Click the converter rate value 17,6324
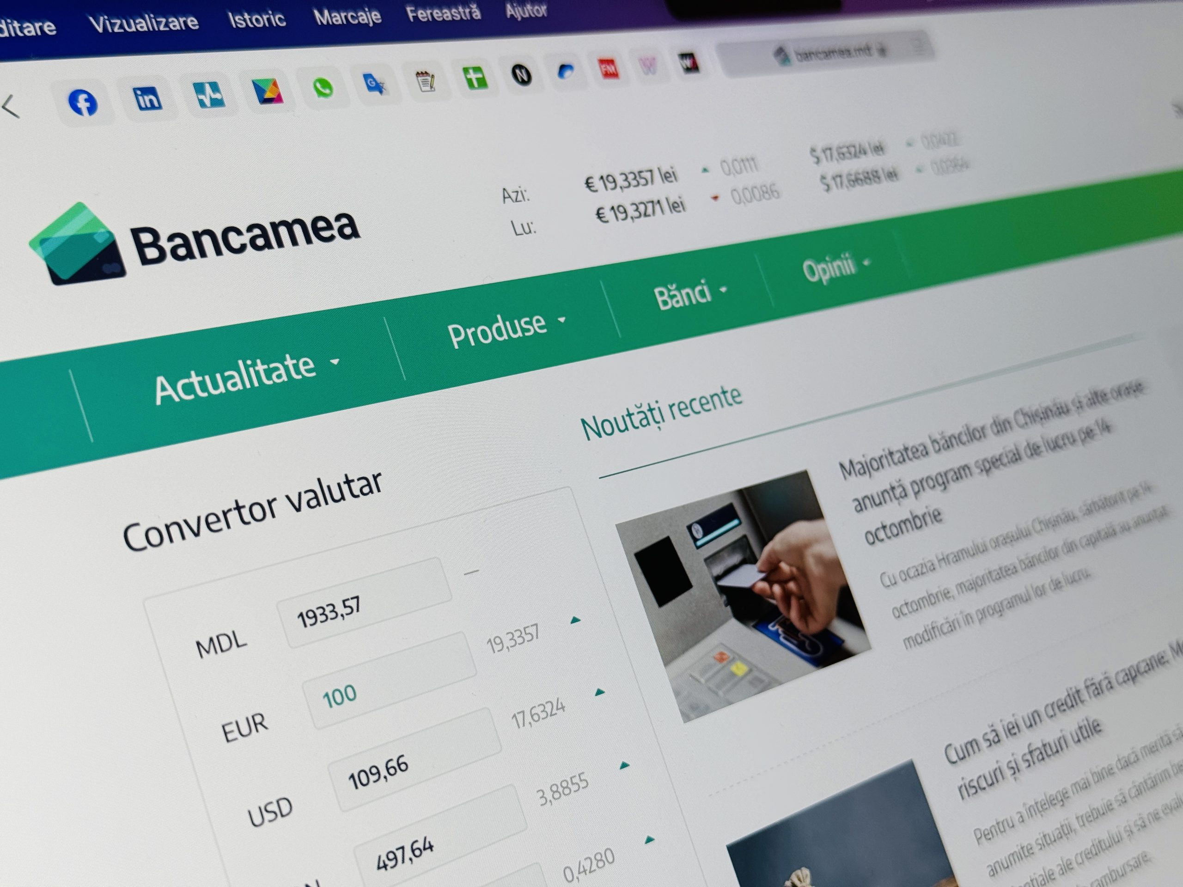 [538, 714]
